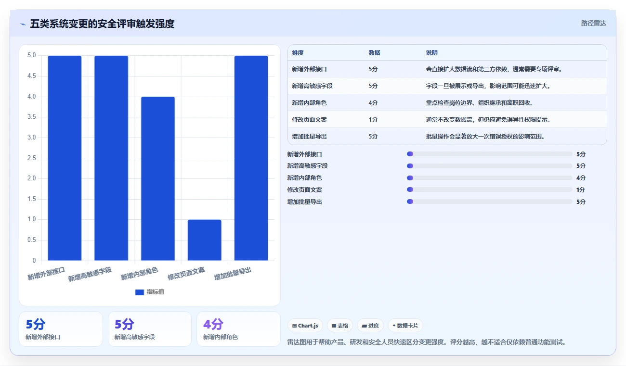Click the 说明 column header
The height and width of the screenshot is (366, 626).
(x=431, y=53)
